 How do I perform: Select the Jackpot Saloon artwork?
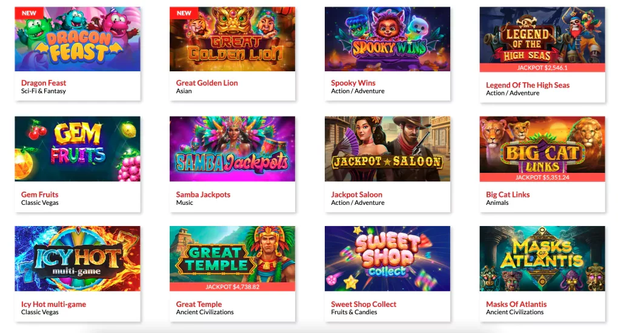(387, 149)
